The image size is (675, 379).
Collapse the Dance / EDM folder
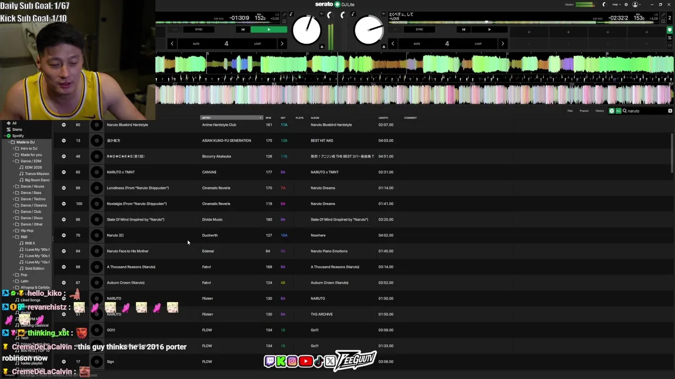[x=14, y=161]
